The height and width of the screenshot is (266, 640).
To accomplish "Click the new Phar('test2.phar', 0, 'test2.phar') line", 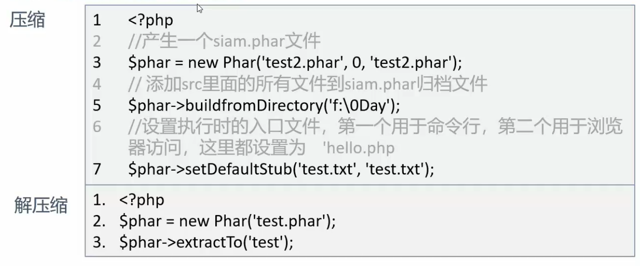I will click(295, 62).
